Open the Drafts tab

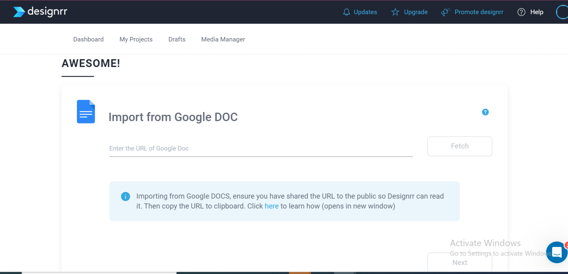[177, 39]
